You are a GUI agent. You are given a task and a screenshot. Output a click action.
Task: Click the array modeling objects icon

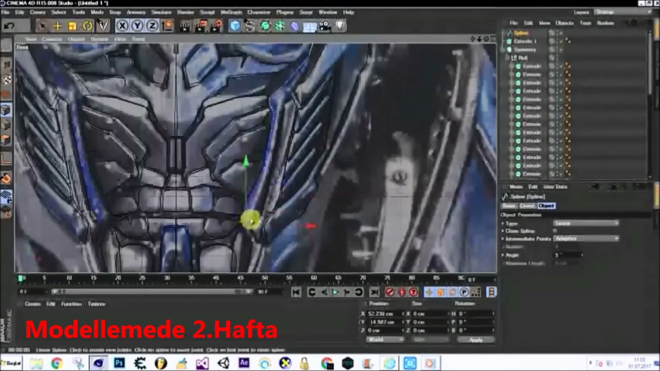(x=280, y=26)
